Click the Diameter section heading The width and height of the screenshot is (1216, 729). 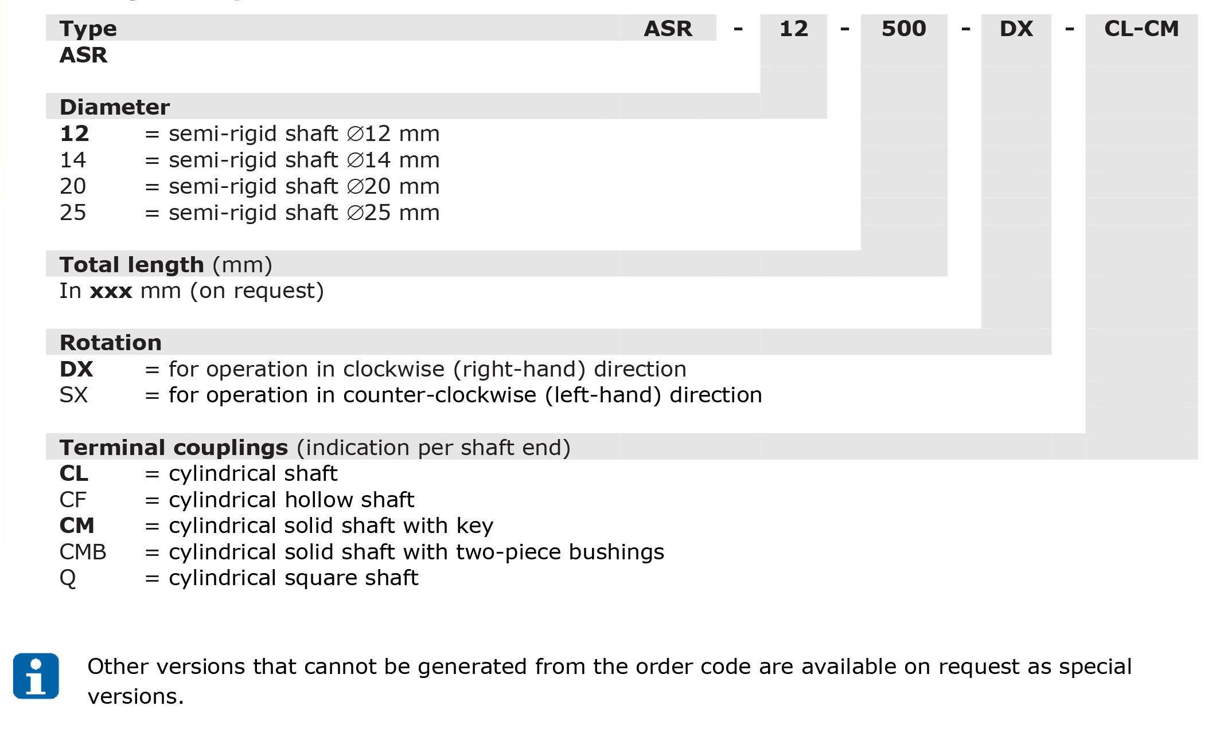coord(115,107)
